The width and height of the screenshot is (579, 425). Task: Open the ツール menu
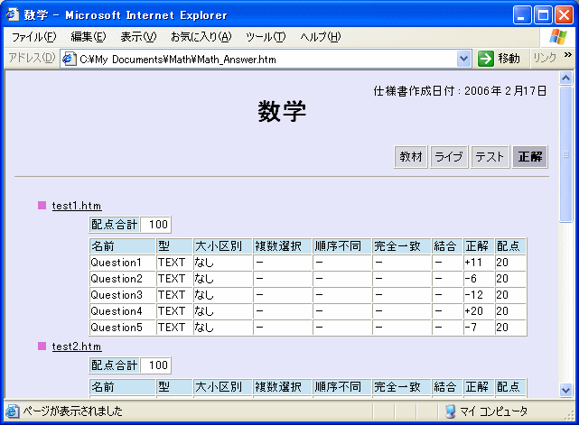(x=266, y=37)
